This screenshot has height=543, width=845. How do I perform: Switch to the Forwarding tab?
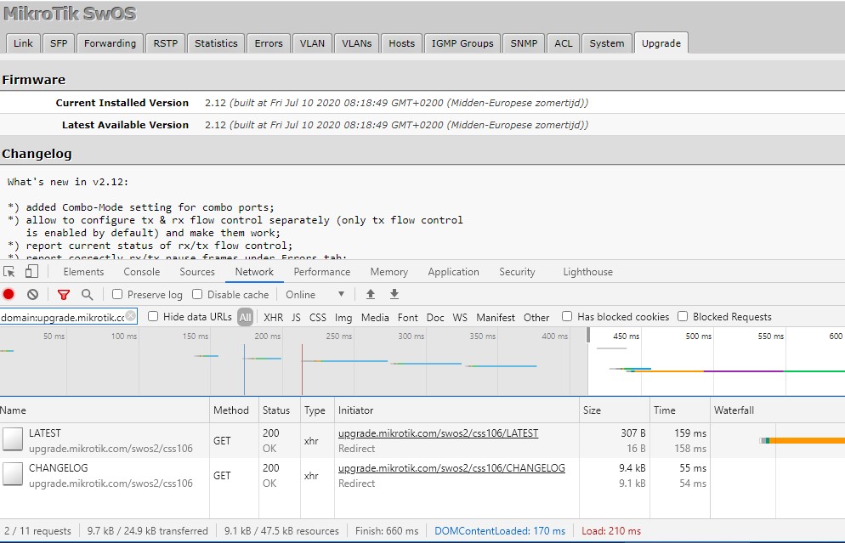click(110, 43)
